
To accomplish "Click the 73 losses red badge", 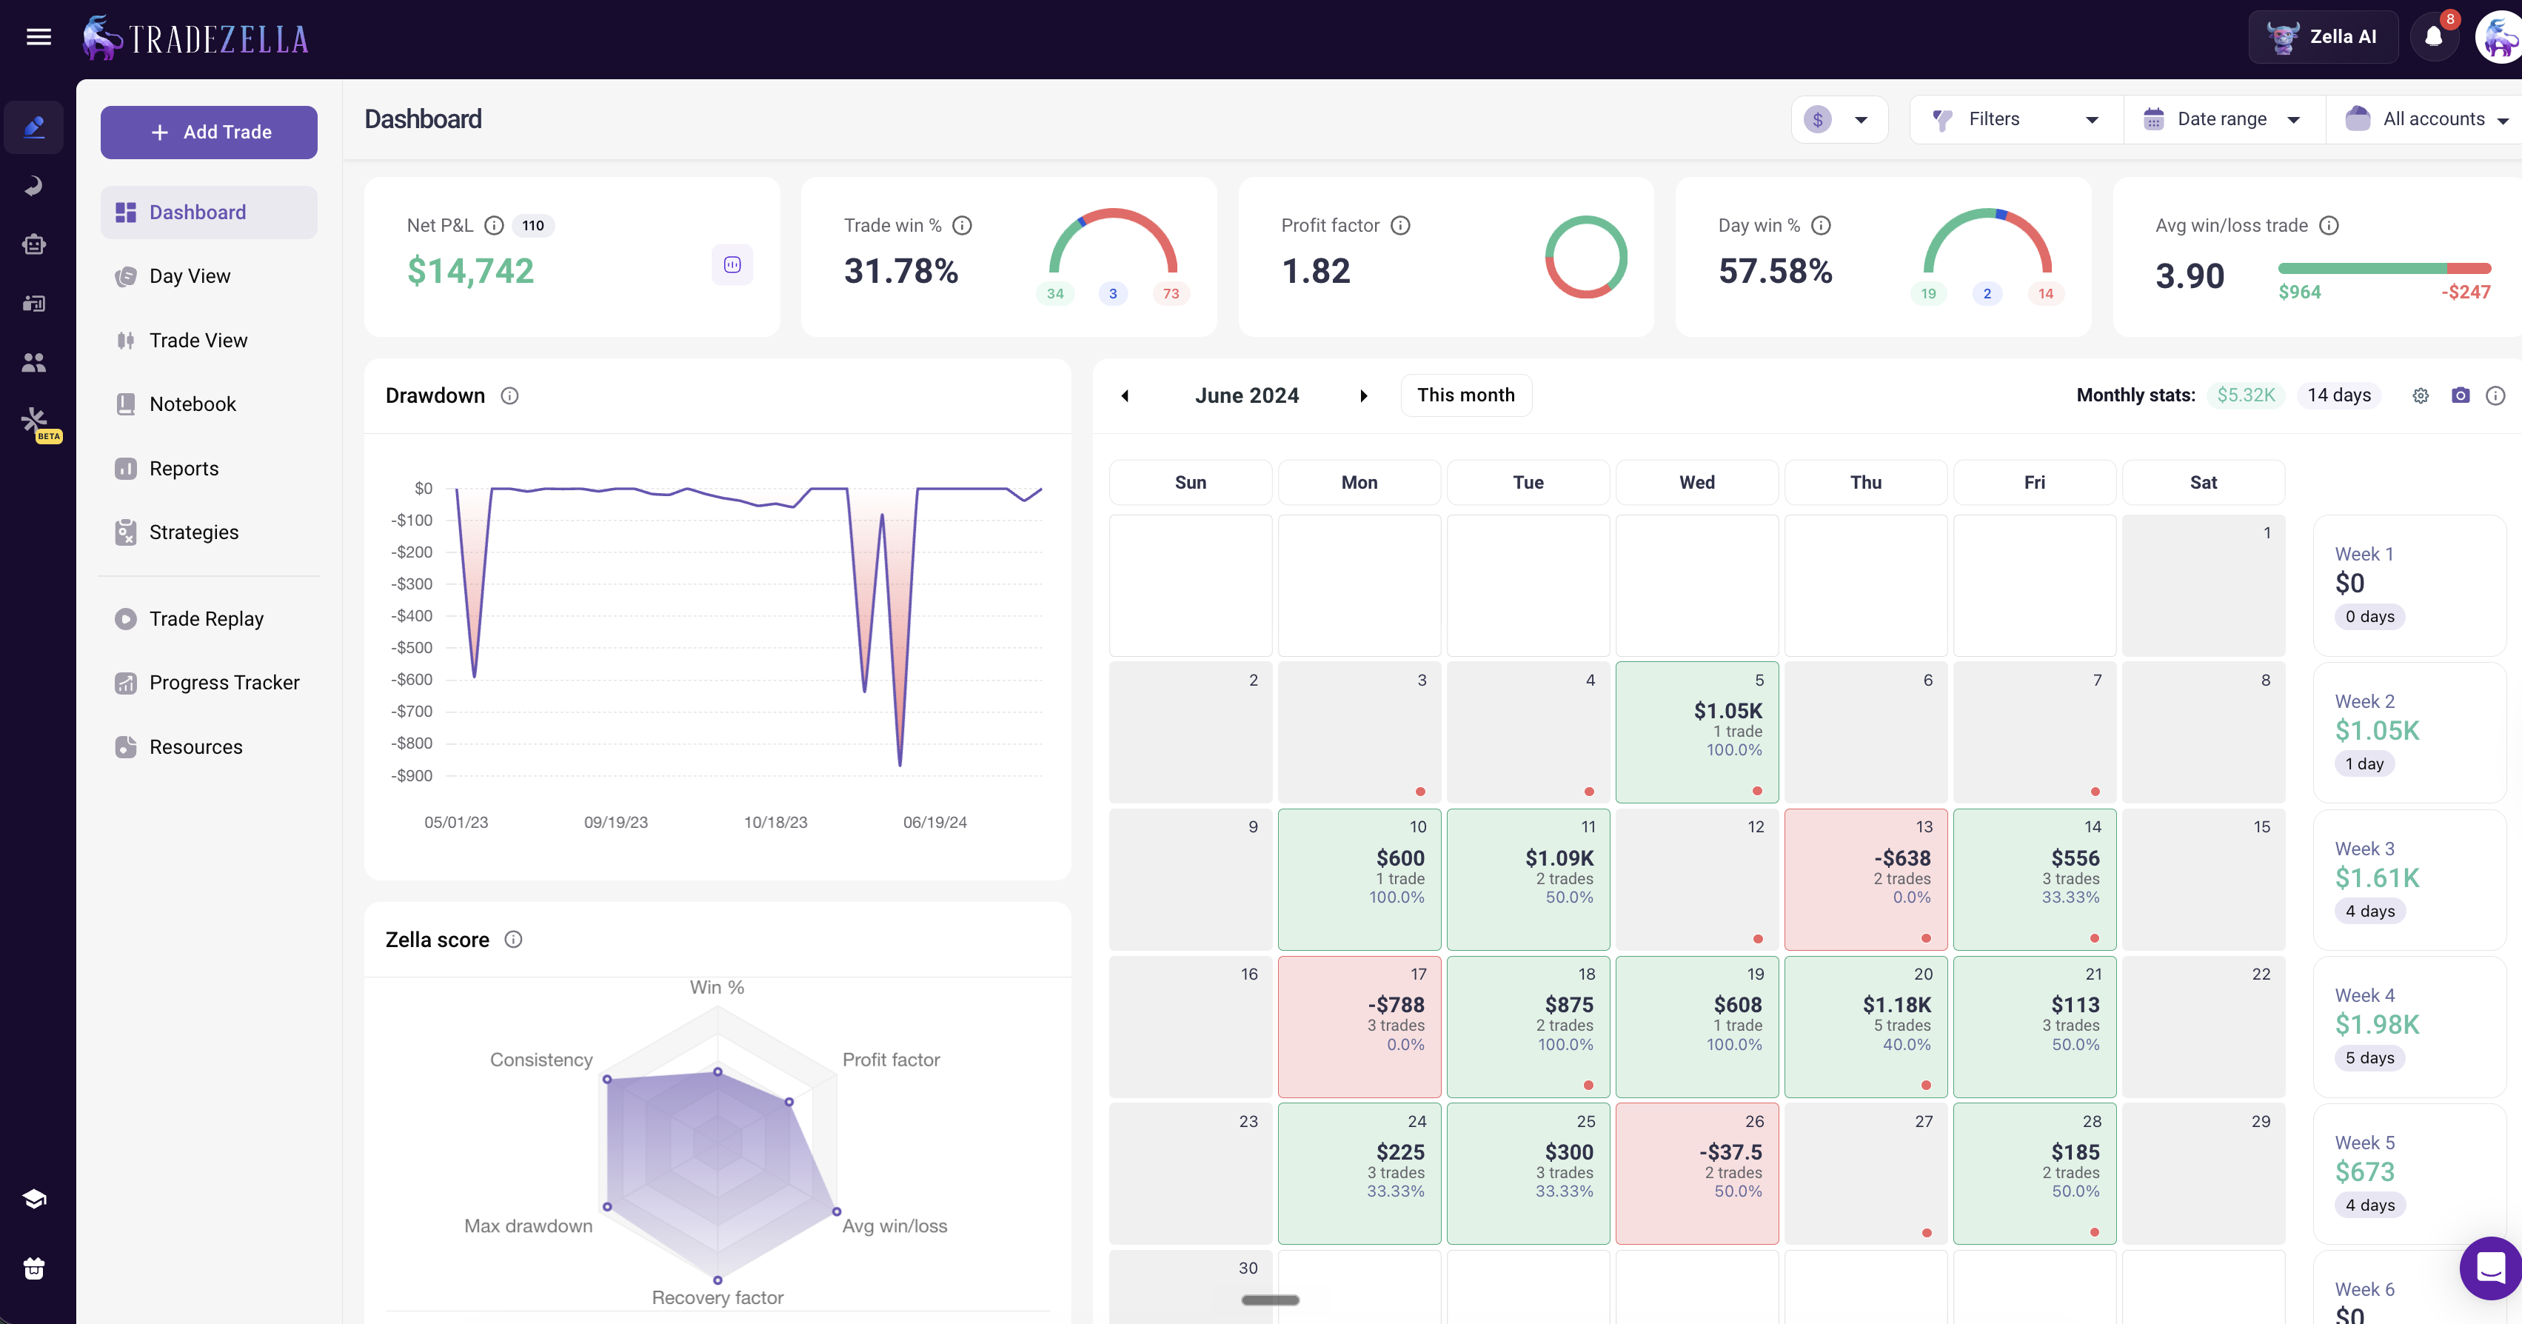I will click(1171, 294).
